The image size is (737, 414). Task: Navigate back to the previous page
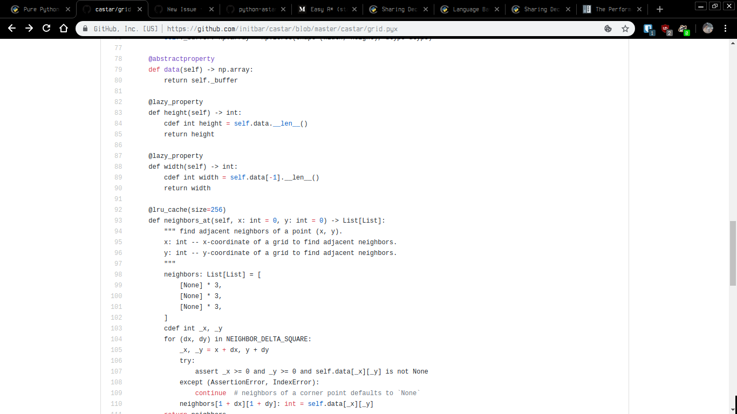(12, 29)
